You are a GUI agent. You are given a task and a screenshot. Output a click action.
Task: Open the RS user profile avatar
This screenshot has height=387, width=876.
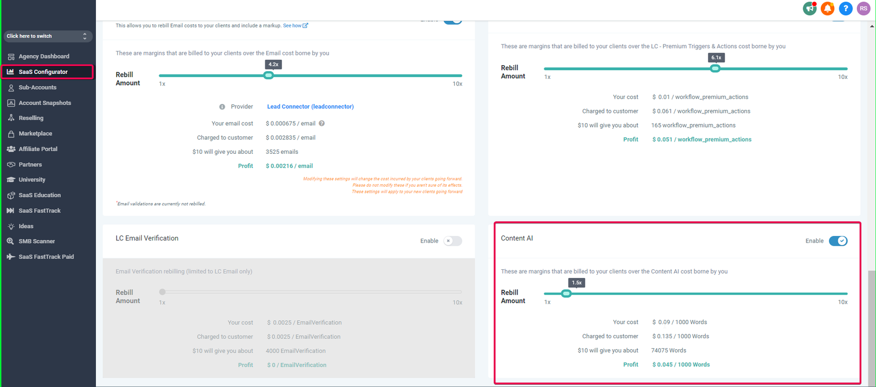[863, 8]
